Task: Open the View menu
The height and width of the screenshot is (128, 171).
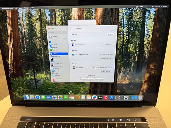Action: 20,8
